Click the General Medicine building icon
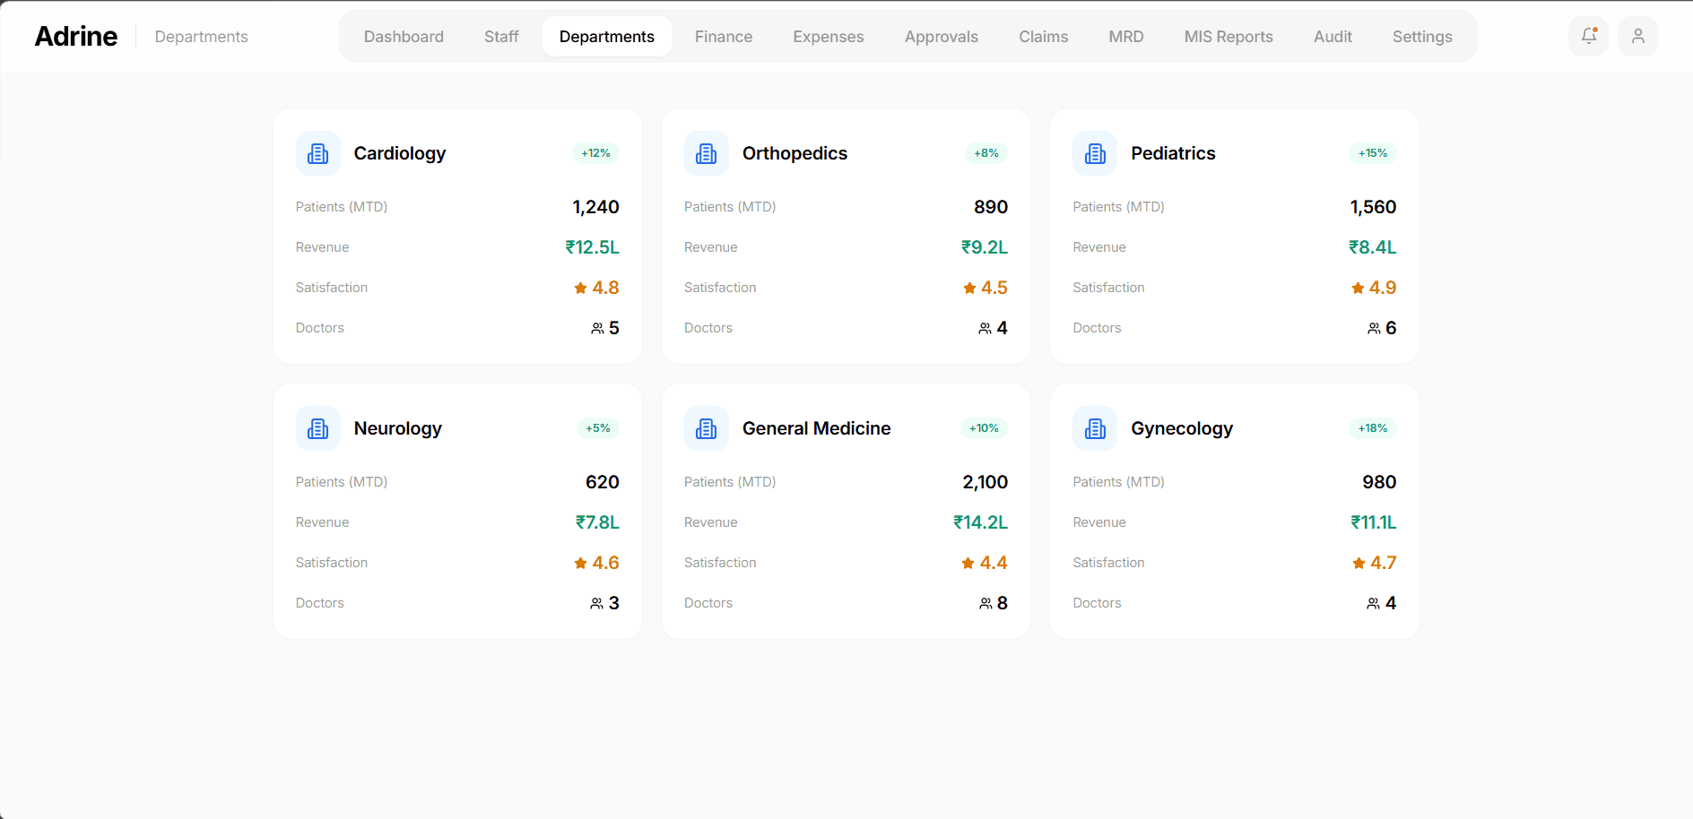Image resolution: width=1693 pixels, height=819 pixels. (x=706, y=428)
